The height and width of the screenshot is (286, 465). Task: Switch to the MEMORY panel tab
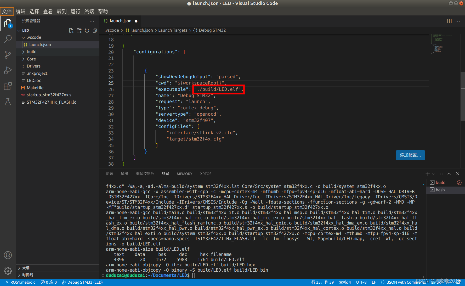click(184, 174)
